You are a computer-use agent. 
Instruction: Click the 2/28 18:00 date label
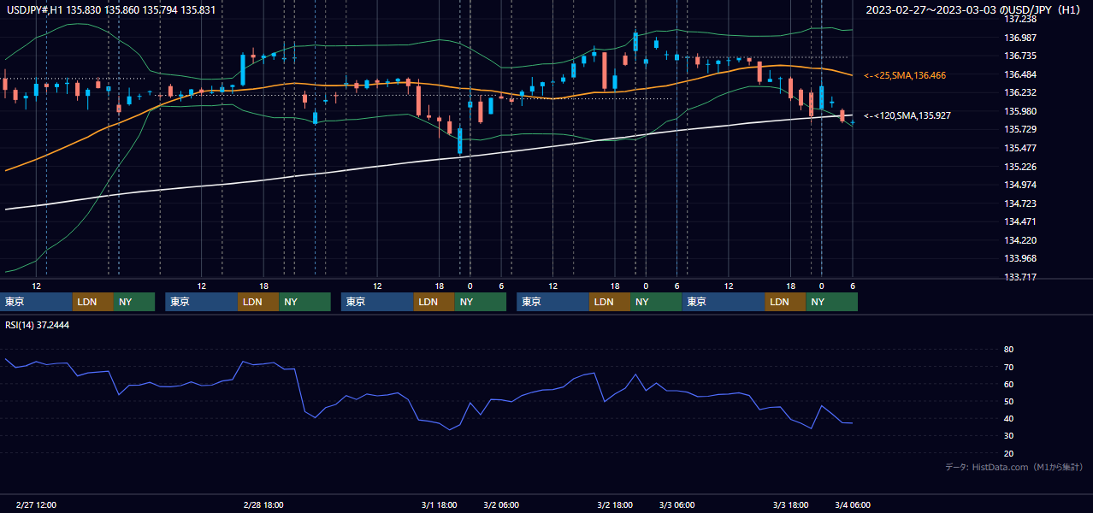263,504
